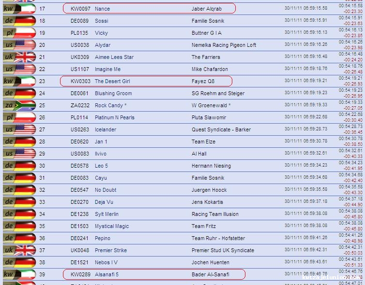Select owner Racing Team Illusion
This screenshot has width=365, height=285.
(215, 214)
